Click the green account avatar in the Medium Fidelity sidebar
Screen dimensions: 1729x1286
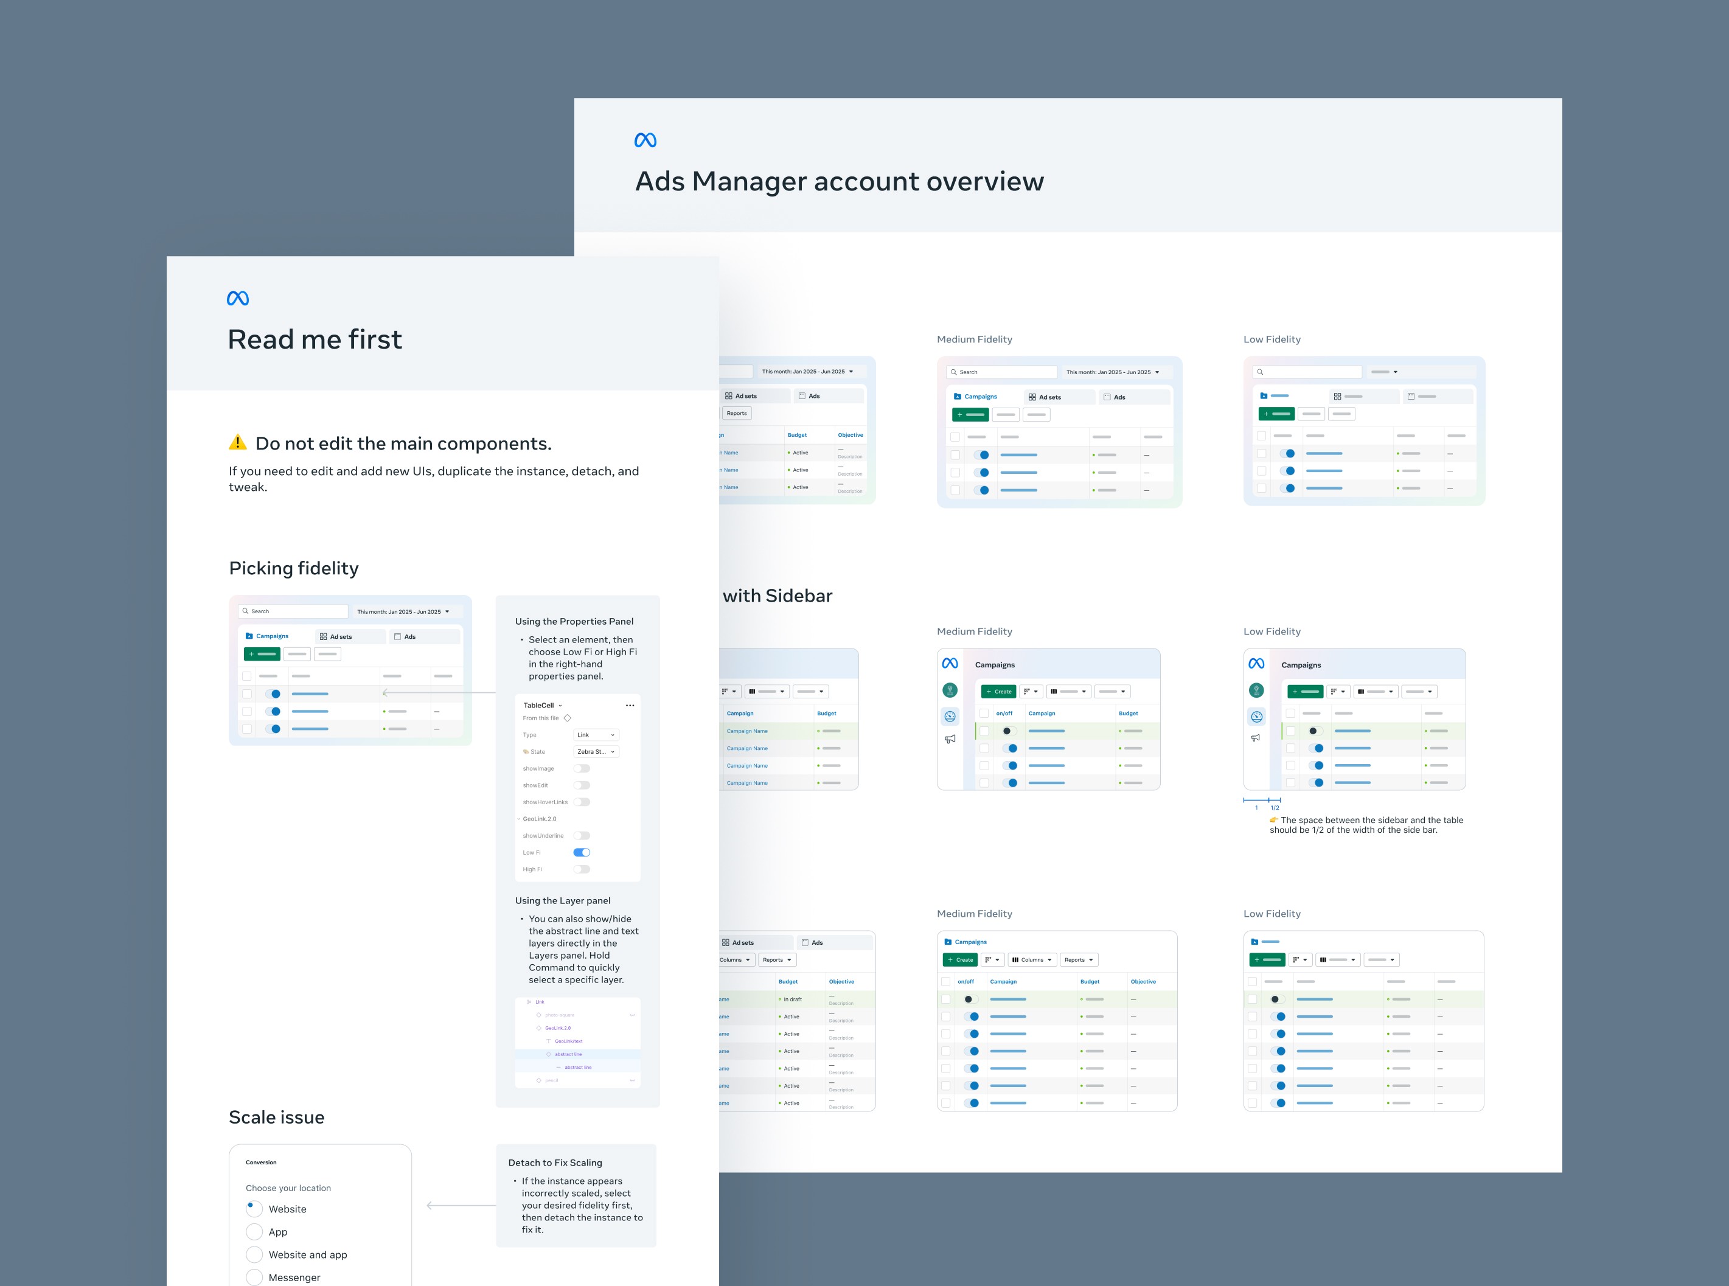950,690
